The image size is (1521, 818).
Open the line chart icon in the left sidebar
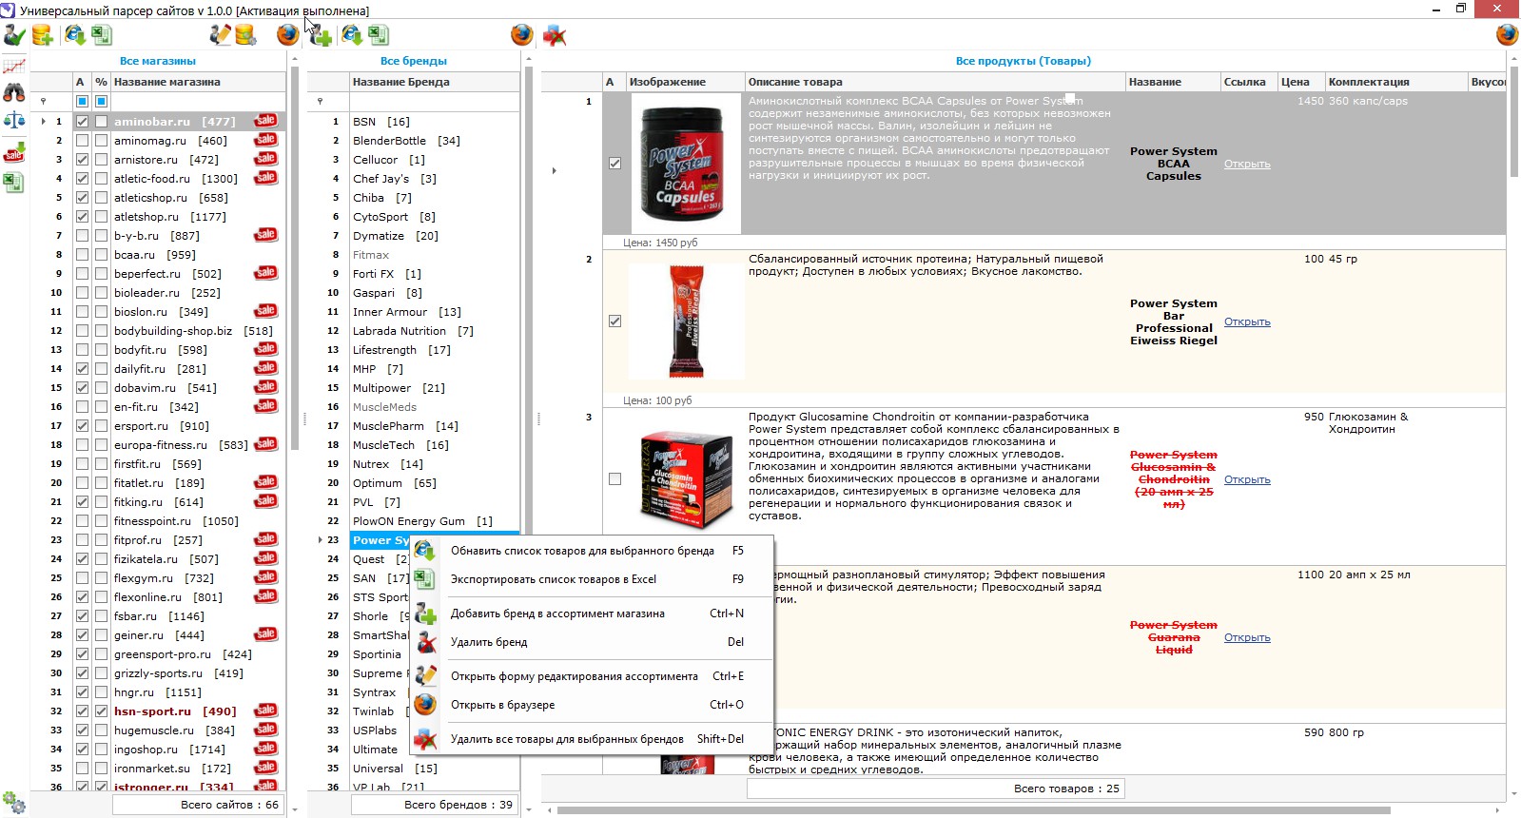[x=14, y=67]
